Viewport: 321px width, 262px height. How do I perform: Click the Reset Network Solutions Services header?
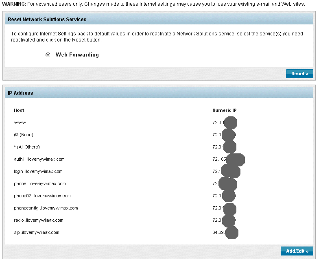(x=47, y=20)
